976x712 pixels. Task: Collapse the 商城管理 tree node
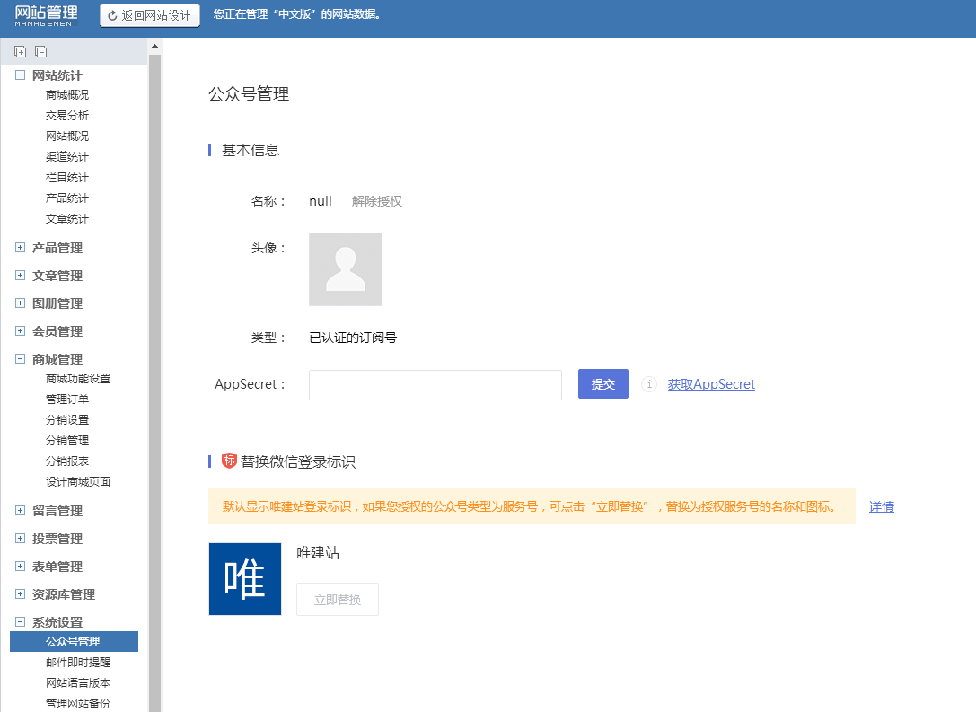20,359
